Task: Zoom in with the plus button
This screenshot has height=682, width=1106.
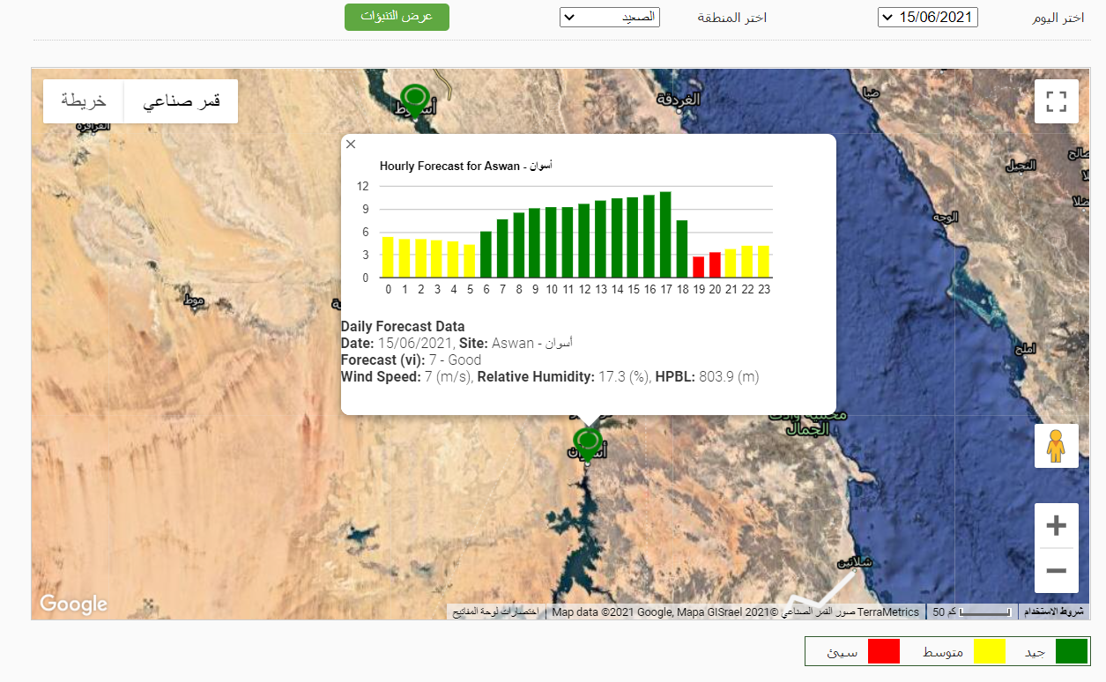Action: click(x=1056, y=526)
